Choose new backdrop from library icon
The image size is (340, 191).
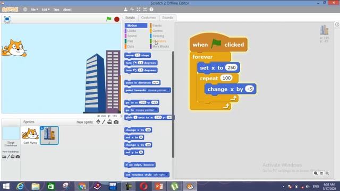pos(4,157)
